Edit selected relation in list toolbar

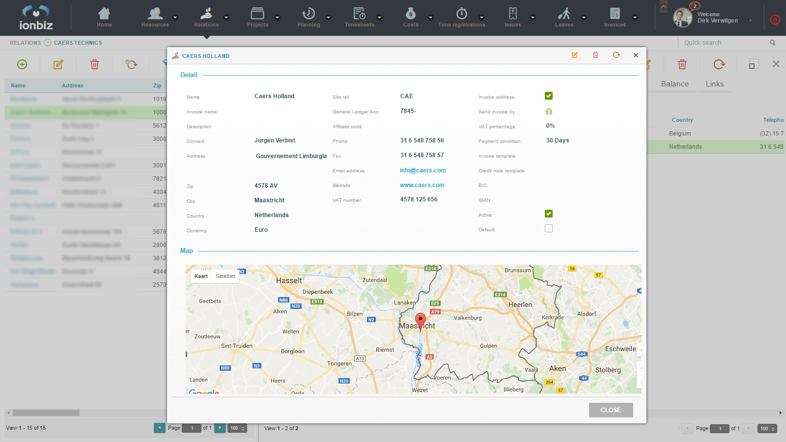tap(58, 64)
